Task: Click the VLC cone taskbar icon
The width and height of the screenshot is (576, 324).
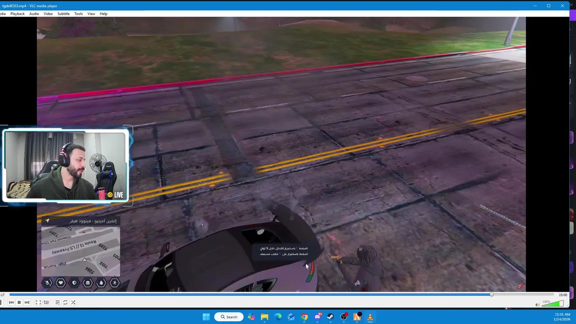Action: 370,317
